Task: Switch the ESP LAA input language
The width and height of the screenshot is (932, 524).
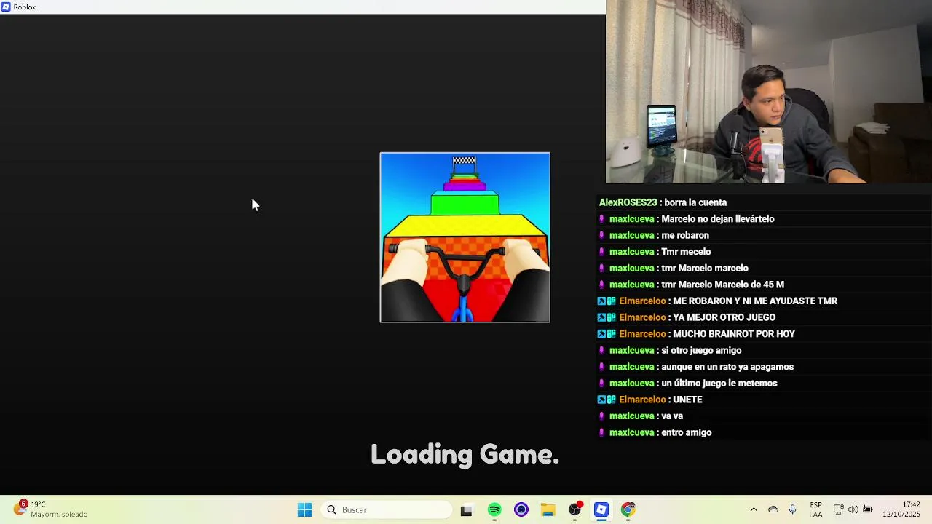Action: 816,509
